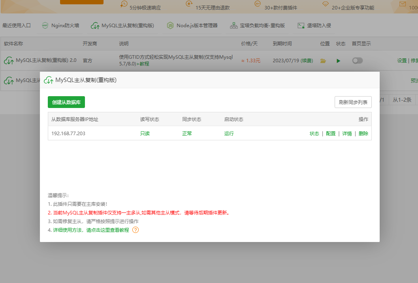
Task: Open 配置 link for slave 192.168.77.203
Action: tap(331, 134)
